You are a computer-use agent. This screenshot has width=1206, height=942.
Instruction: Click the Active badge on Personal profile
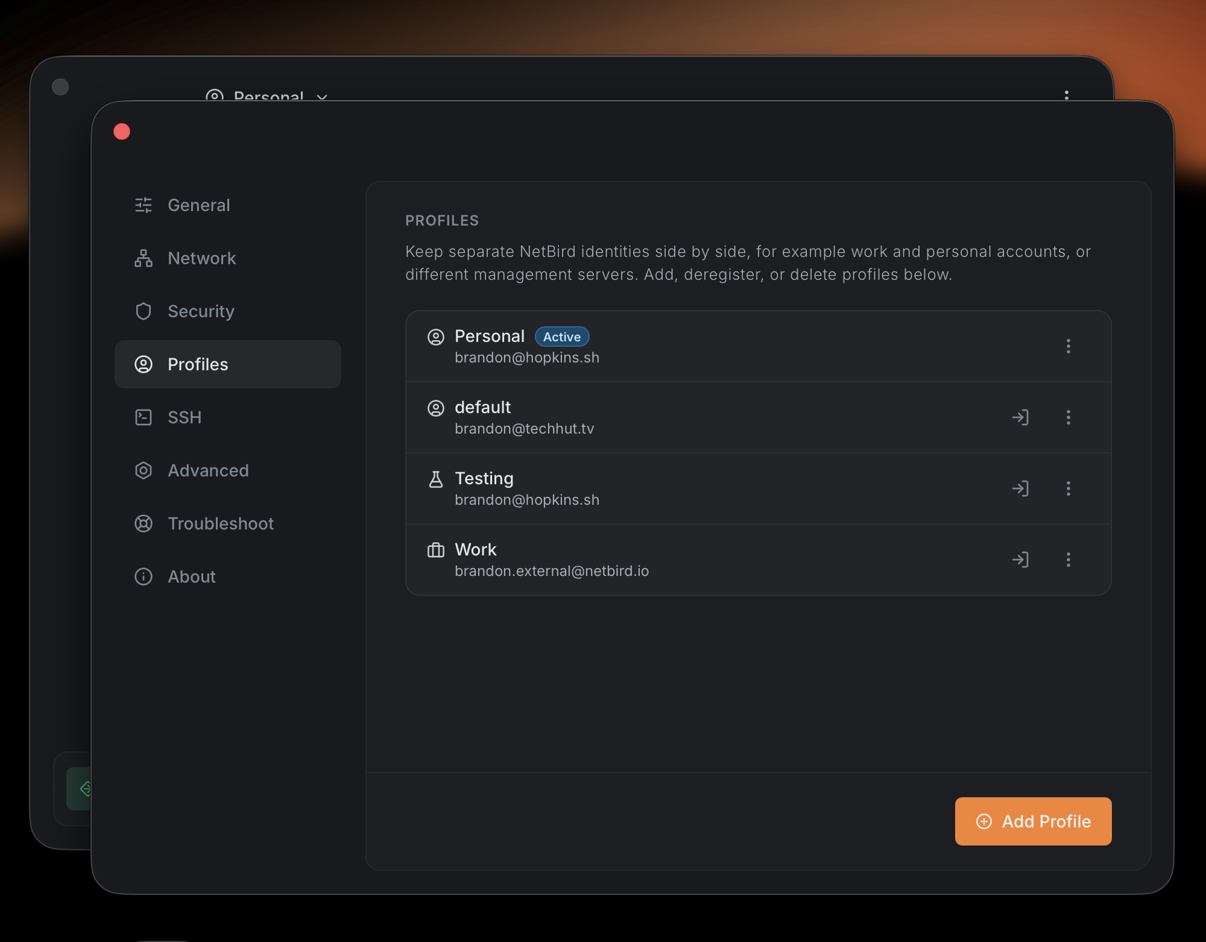[562, 337]
